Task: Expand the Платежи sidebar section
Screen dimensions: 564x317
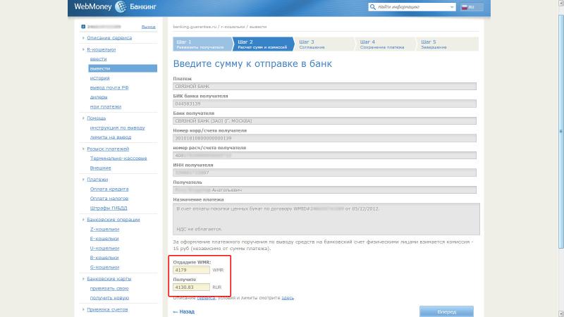Action: pos(97,180)
